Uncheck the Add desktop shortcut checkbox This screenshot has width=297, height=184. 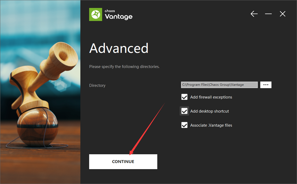(x=184, y=111)
